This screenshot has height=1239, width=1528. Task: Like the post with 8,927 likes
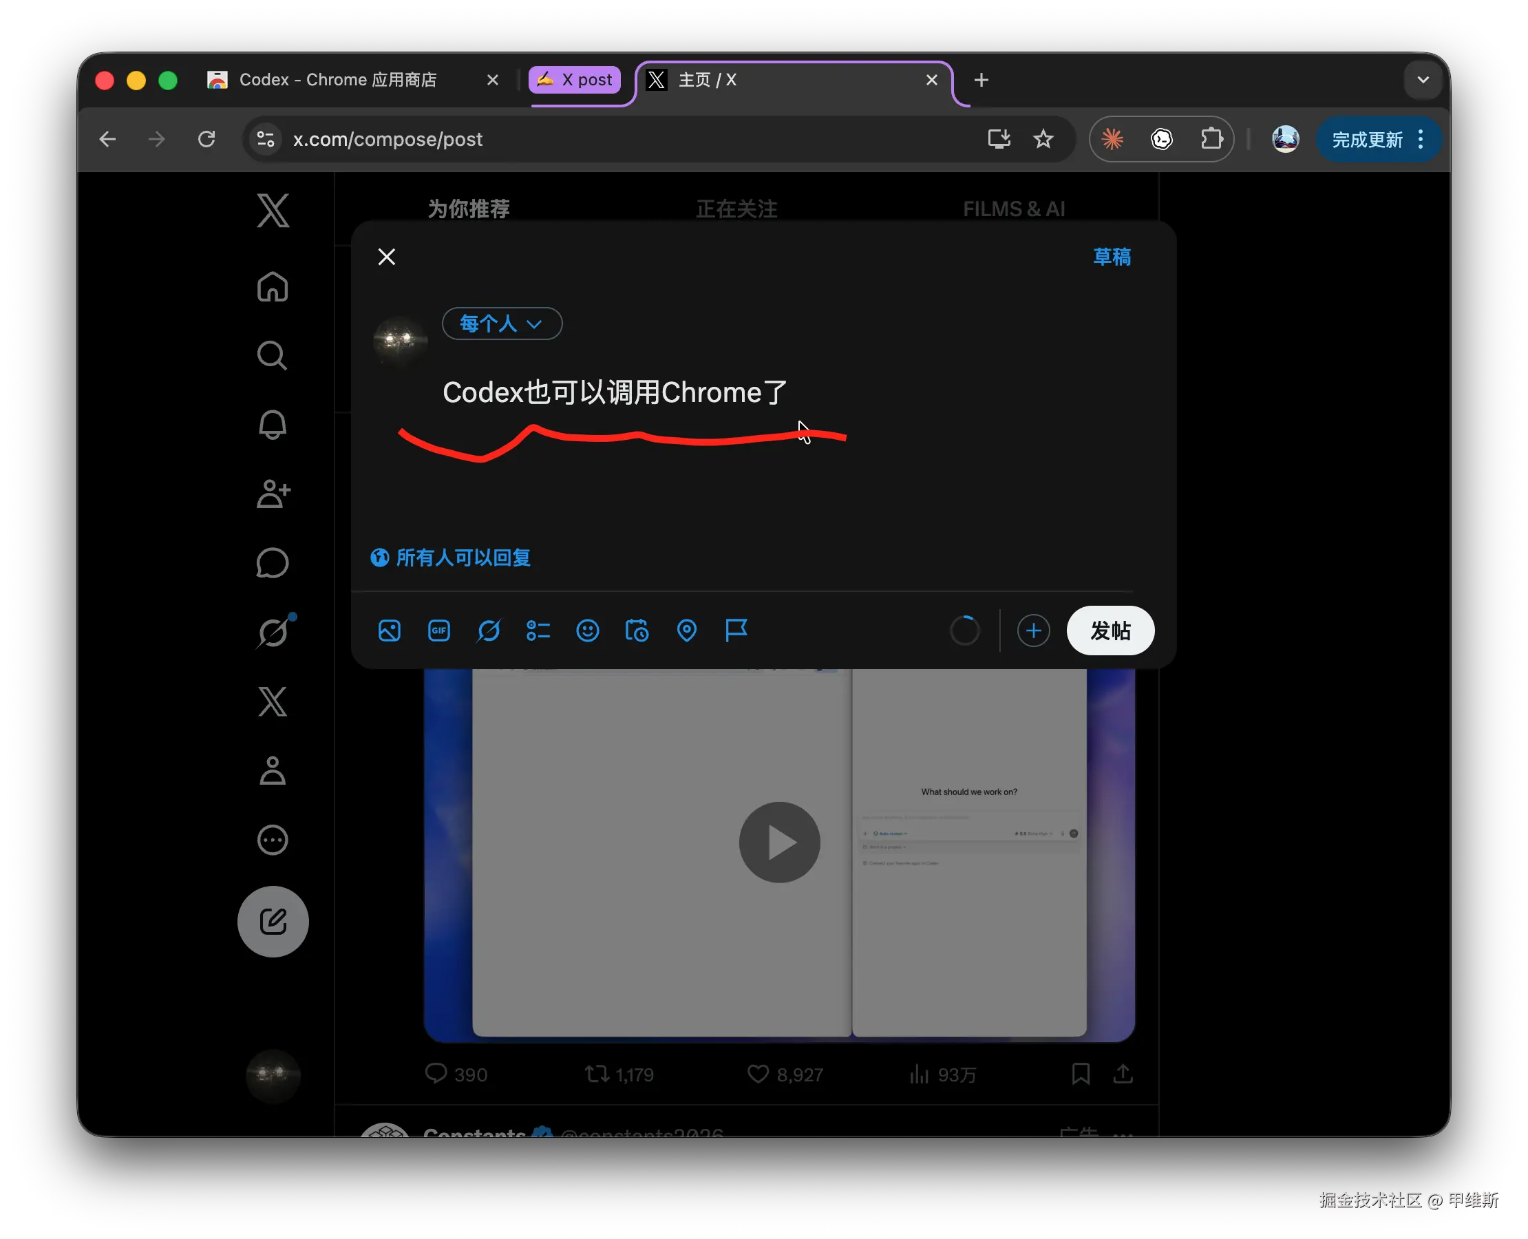coord(785,1074)
